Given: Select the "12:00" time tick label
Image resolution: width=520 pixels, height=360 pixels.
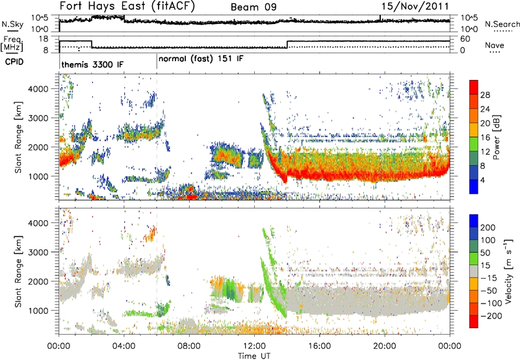Looking at the screenshot, I should click(x=254, y=346).
